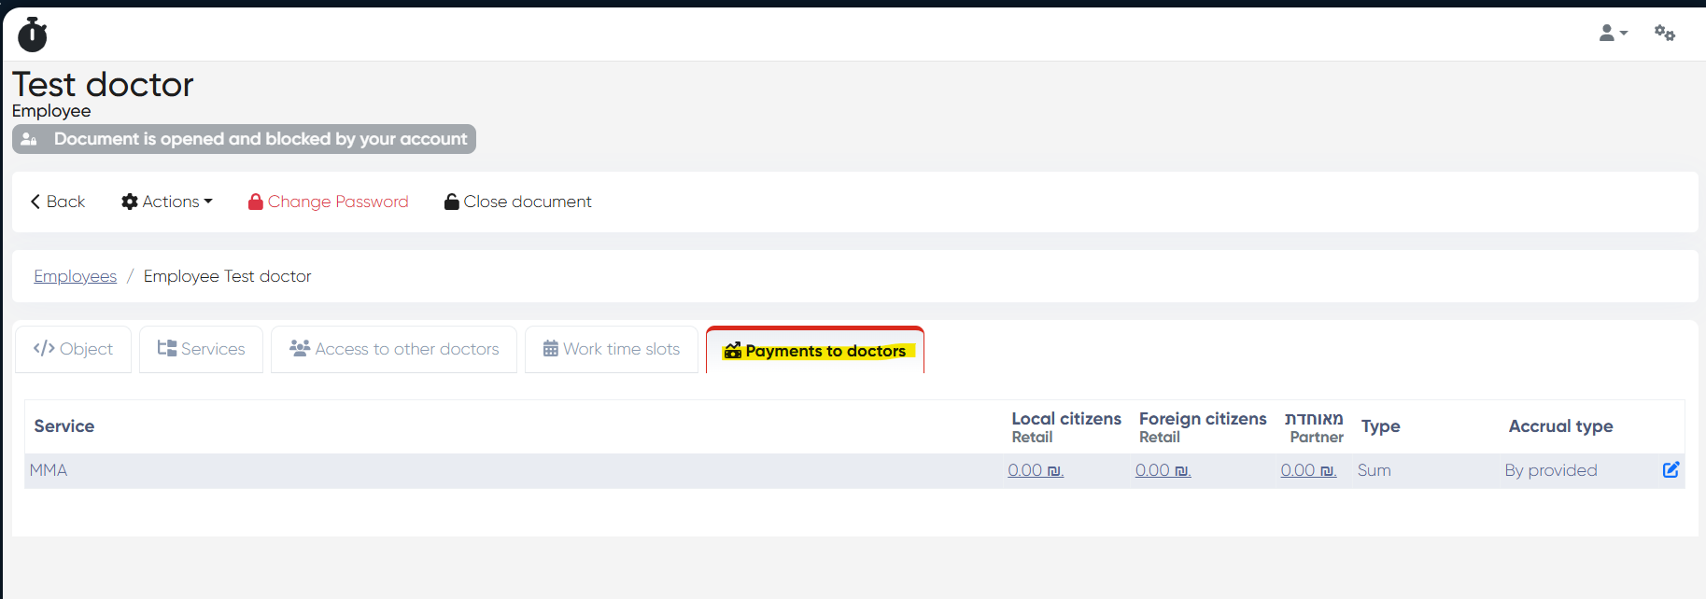Select the Payments to doctors tab
This screenshot has width=1706, height=599.
[x=815, y=351]
